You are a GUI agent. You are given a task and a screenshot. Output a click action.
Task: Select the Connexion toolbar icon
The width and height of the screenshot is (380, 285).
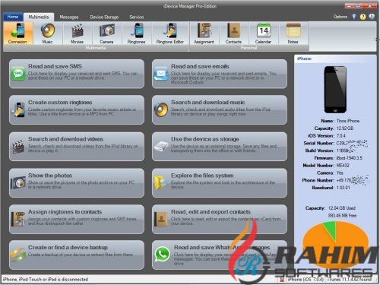point(18,33)
